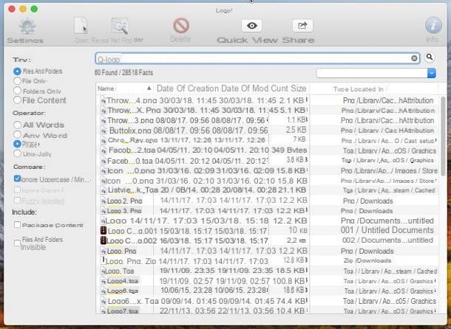Select the File Only radio option

tap(17, 81)
